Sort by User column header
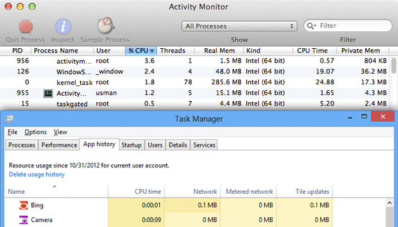The height and width of the screenshot is (227, 398). (109, 51)
